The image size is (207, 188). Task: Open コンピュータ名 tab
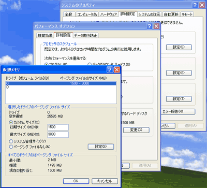point(87,14)
